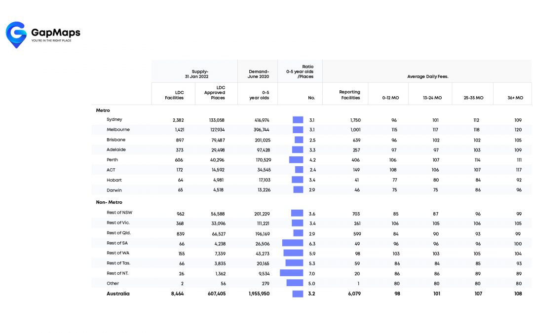Viewport: 533px width, 333px height.
Task: Click the Perth ratio bar
Action: click(296, 160)
